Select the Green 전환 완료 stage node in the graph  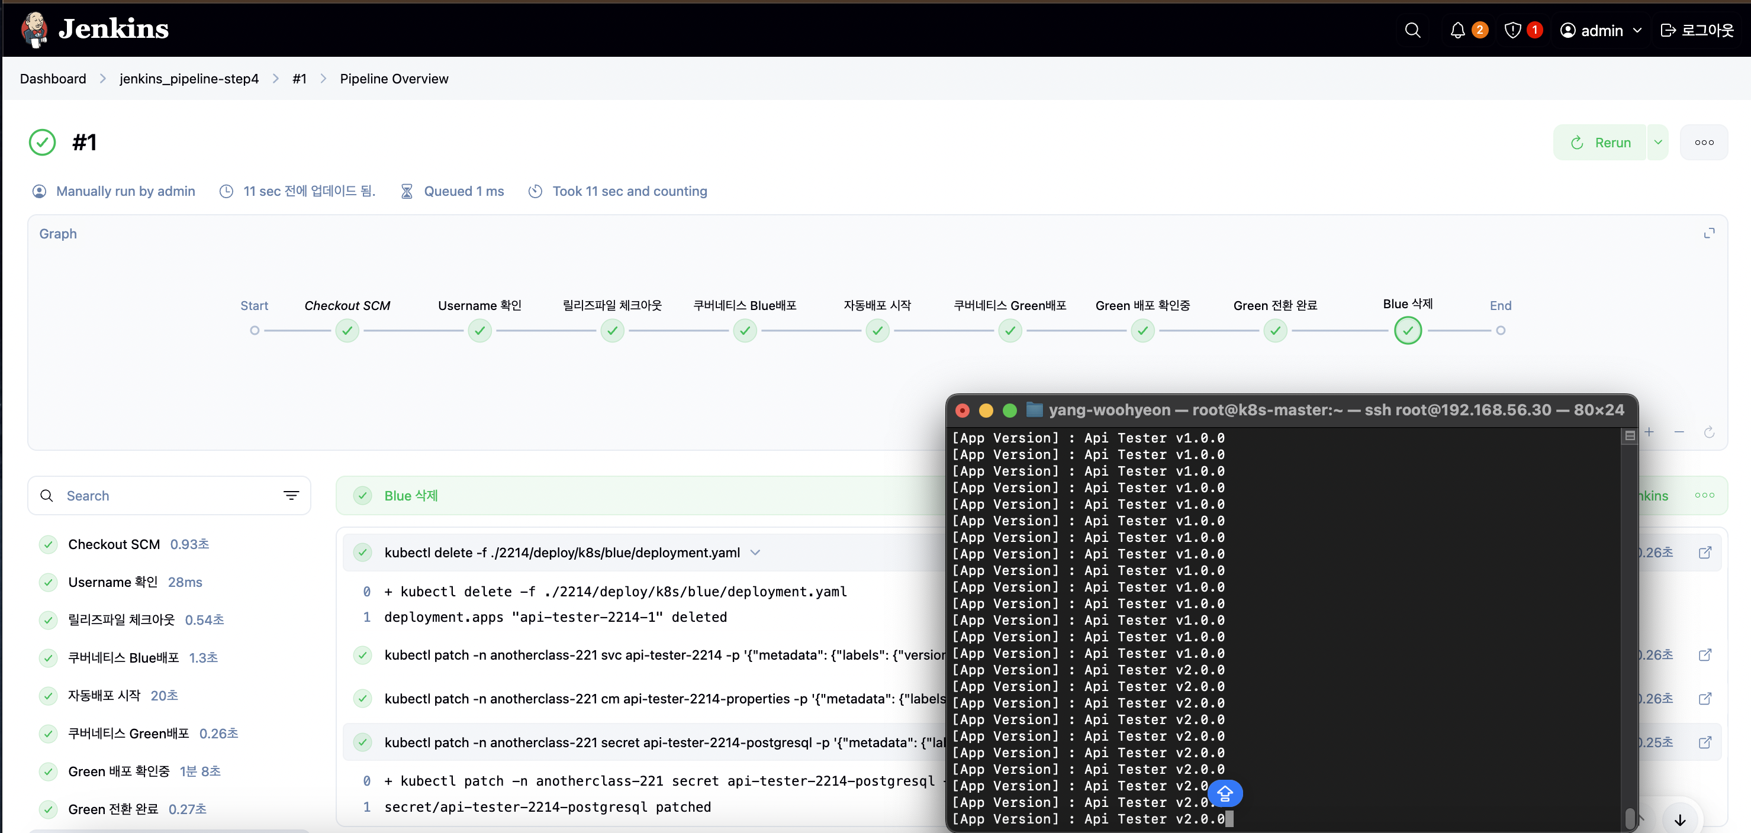(x=1275, y=331)
